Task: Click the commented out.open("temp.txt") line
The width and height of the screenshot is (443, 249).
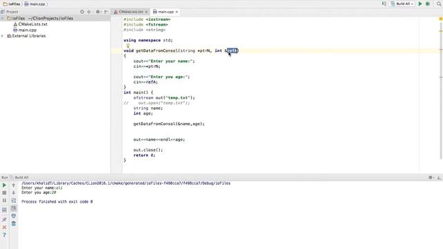Action: point(156,103)
